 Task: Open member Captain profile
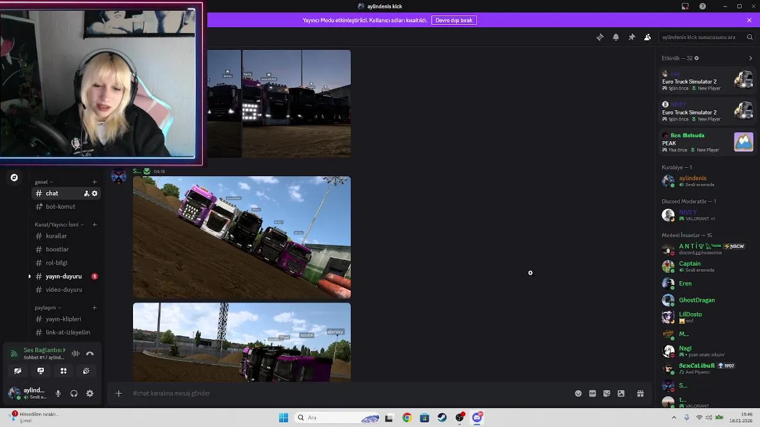point(707,266)
